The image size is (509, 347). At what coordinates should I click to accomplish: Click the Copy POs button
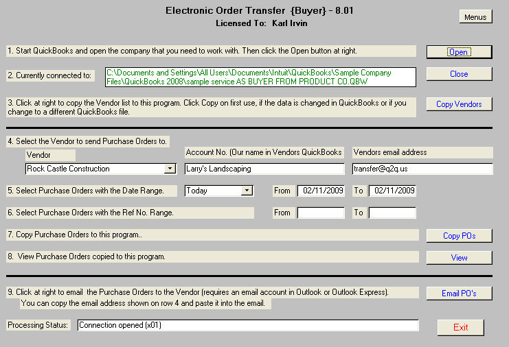tap(459, 236)
